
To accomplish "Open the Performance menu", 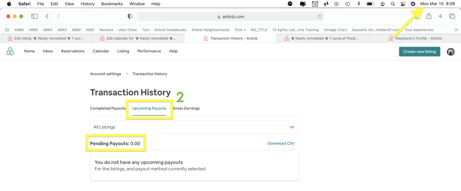I will pos(149,51).
